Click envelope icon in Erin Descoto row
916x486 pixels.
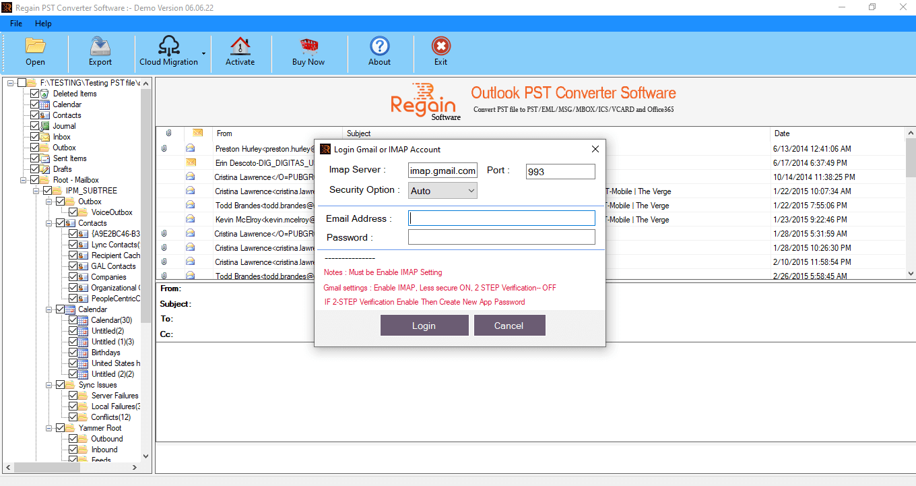point(191,162)
